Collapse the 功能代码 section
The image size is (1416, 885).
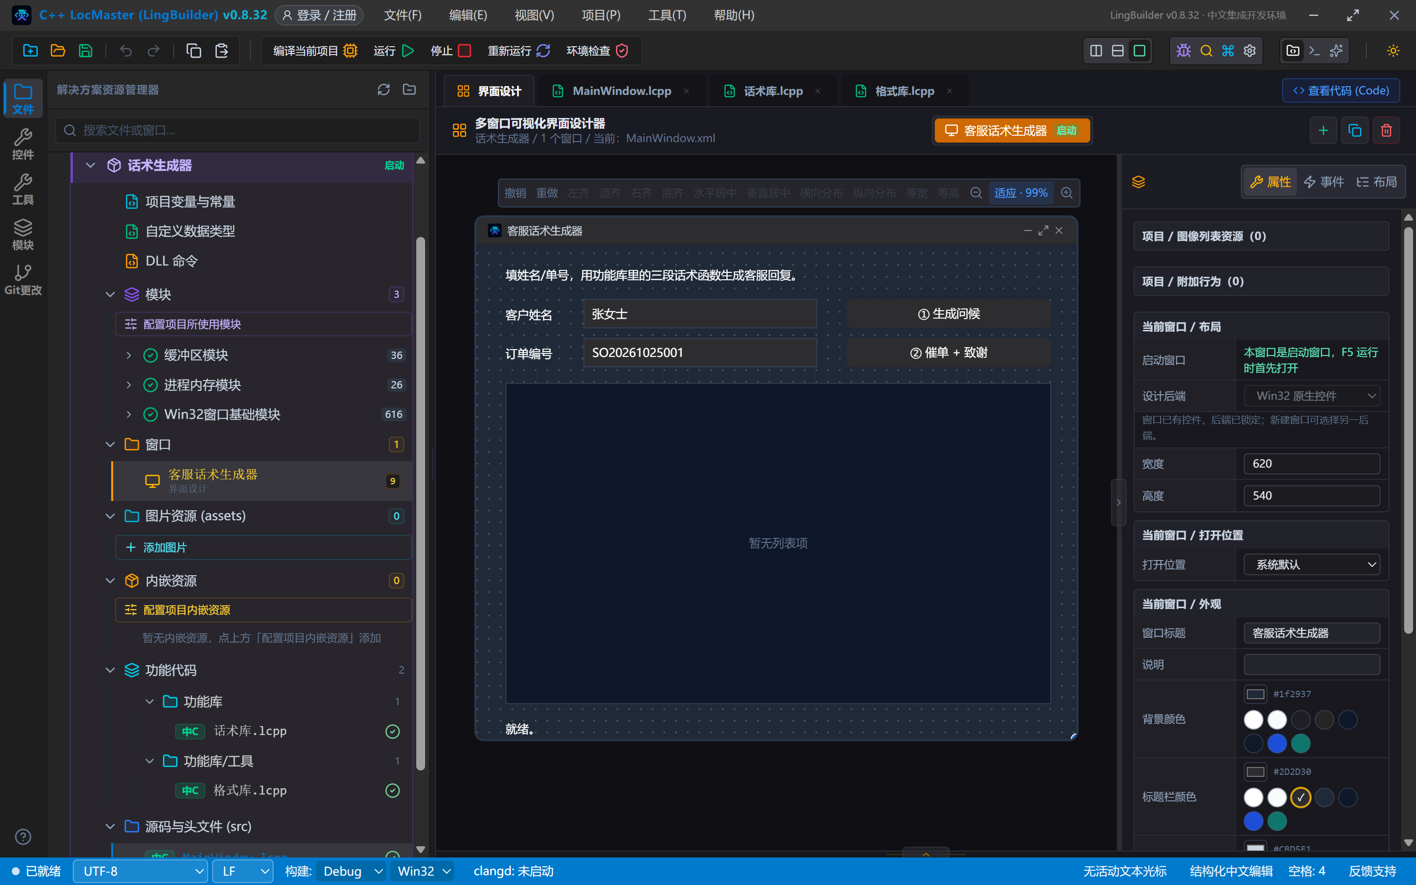[x=110, y=670]
